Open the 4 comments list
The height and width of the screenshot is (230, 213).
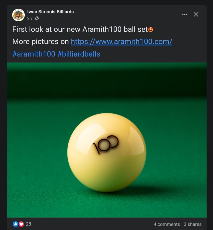pyautogui.click(x=167, y=224)
